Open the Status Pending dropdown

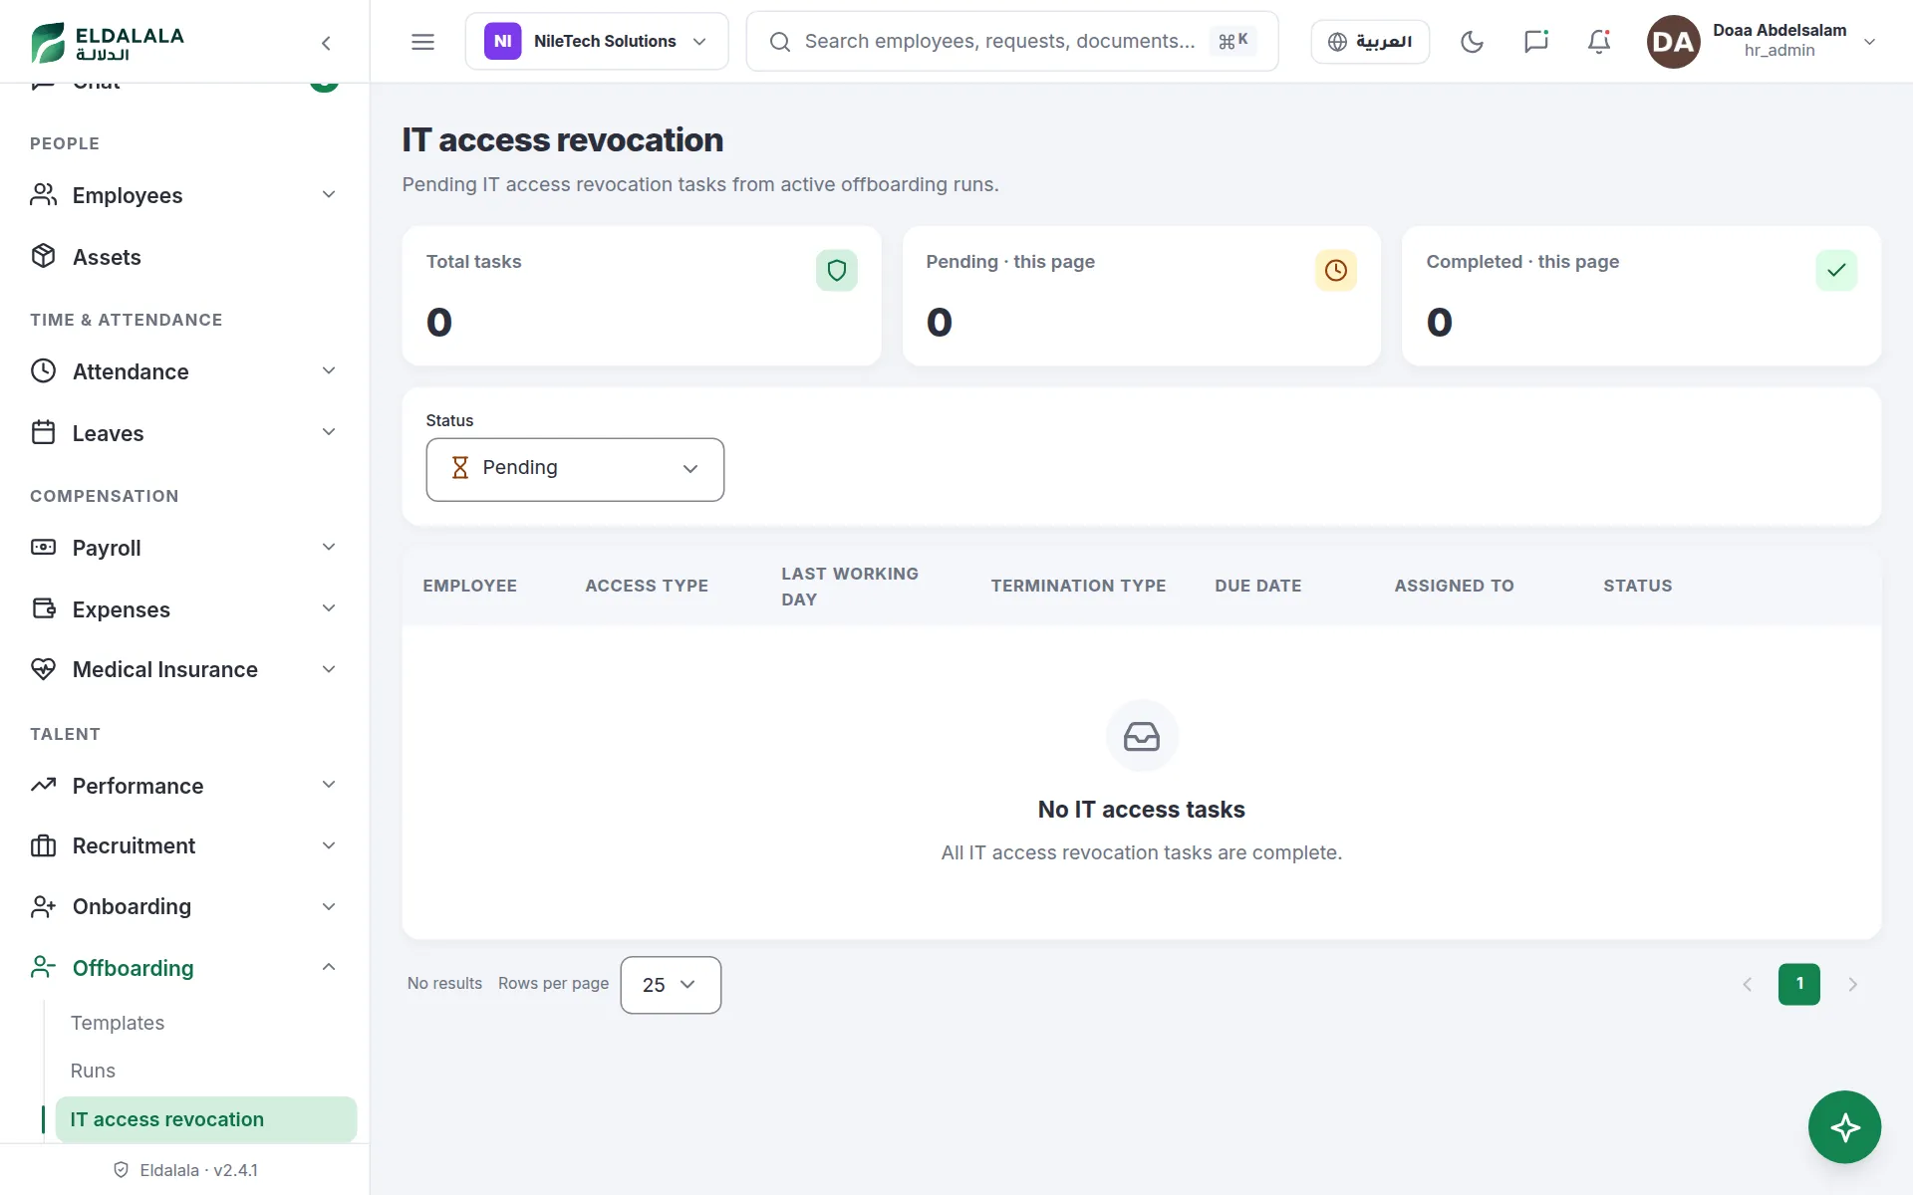575,469
